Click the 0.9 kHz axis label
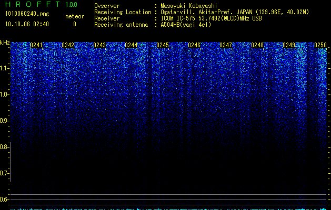This screenshot has width=331, height=210. point(4,121)
